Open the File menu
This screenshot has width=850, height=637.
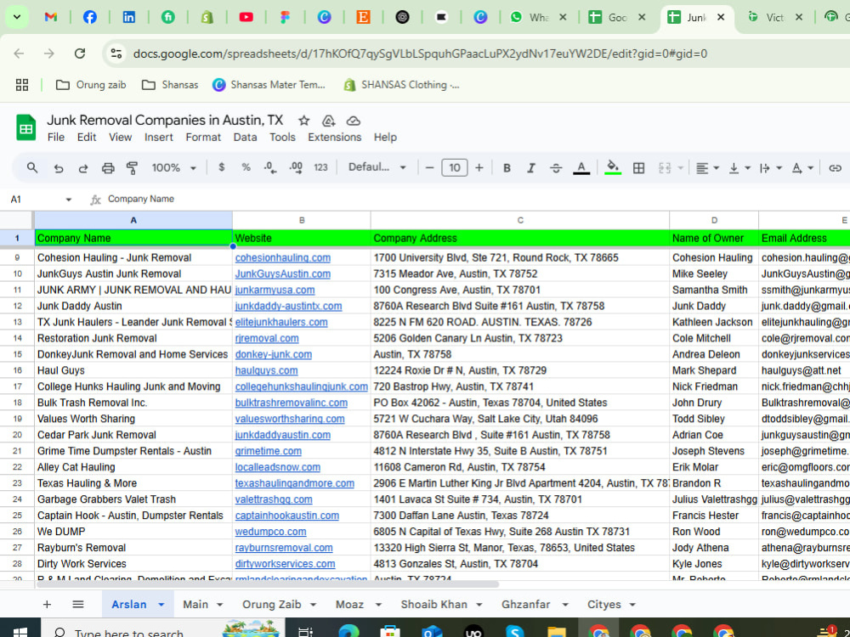(x=56, y=137)
